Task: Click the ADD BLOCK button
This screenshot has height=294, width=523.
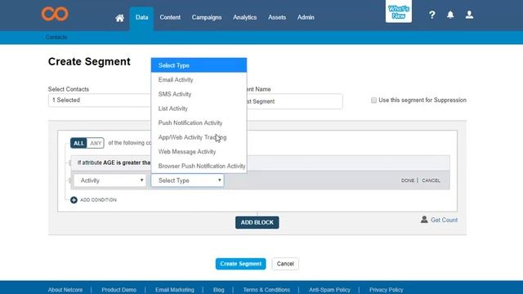Action: [257, 222]
